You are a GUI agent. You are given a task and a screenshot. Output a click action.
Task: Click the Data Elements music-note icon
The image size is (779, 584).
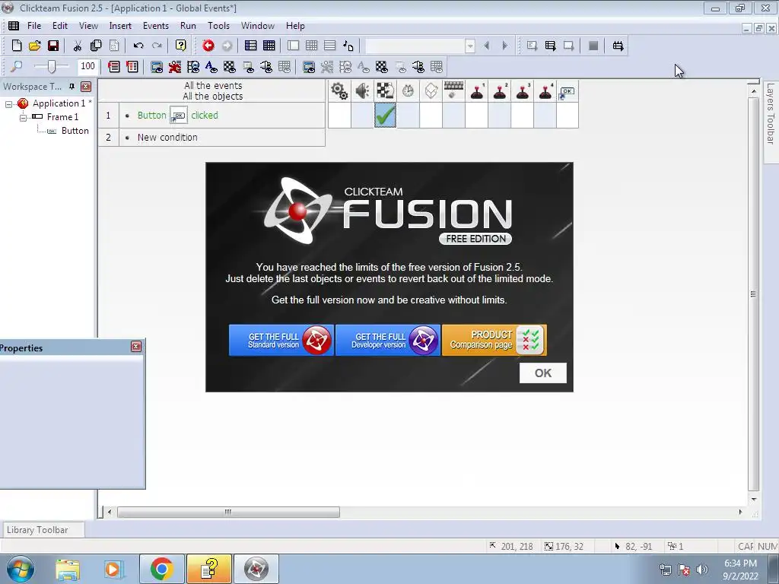348,46
